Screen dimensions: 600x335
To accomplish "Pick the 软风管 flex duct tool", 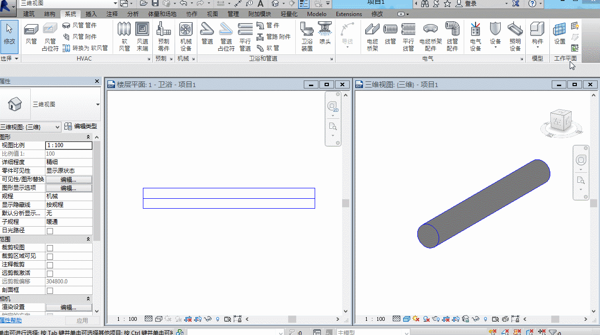I will coord(124,37).
